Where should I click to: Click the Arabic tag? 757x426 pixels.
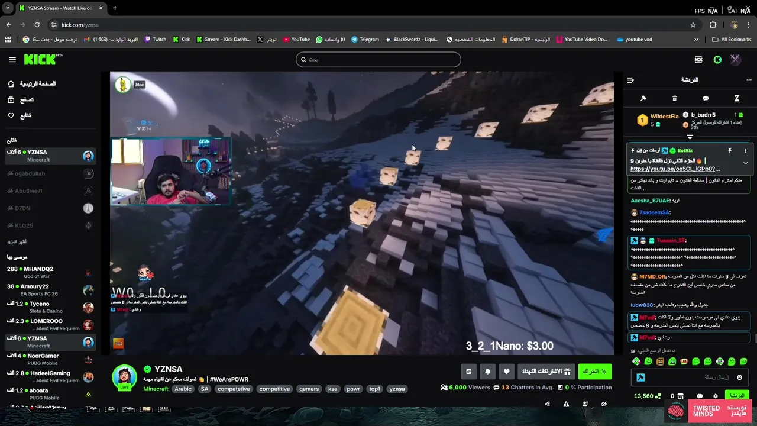(183, 389)
